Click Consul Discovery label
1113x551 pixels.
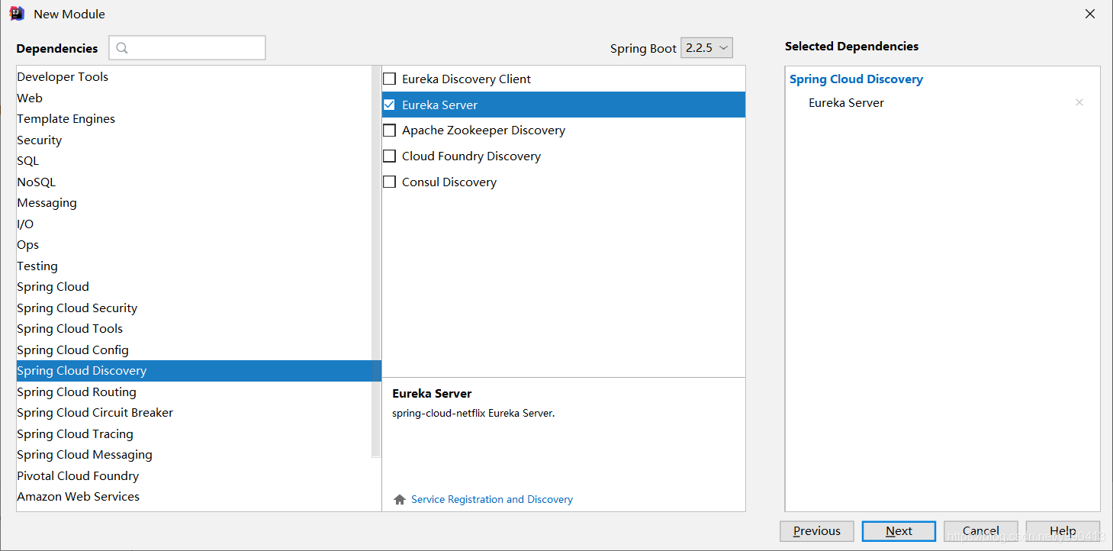tap(449, 182)
